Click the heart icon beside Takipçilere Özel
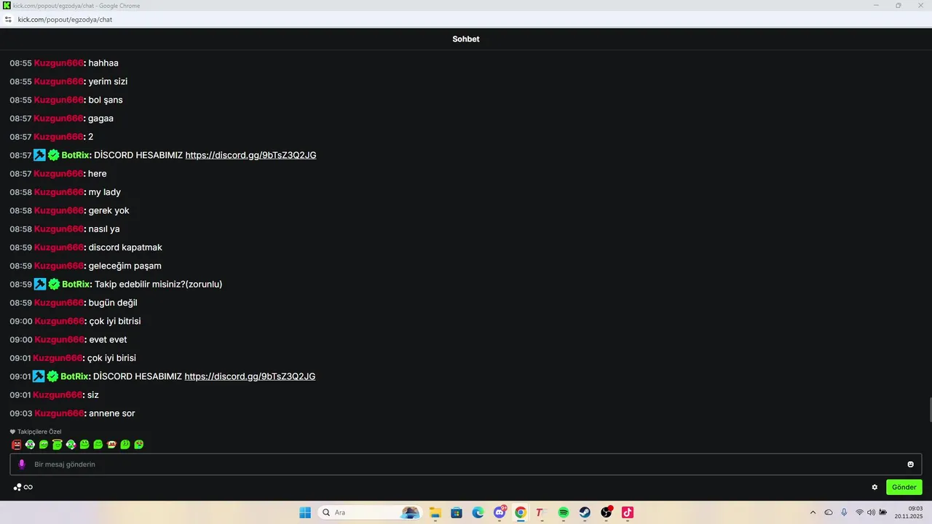 point(12,432)
